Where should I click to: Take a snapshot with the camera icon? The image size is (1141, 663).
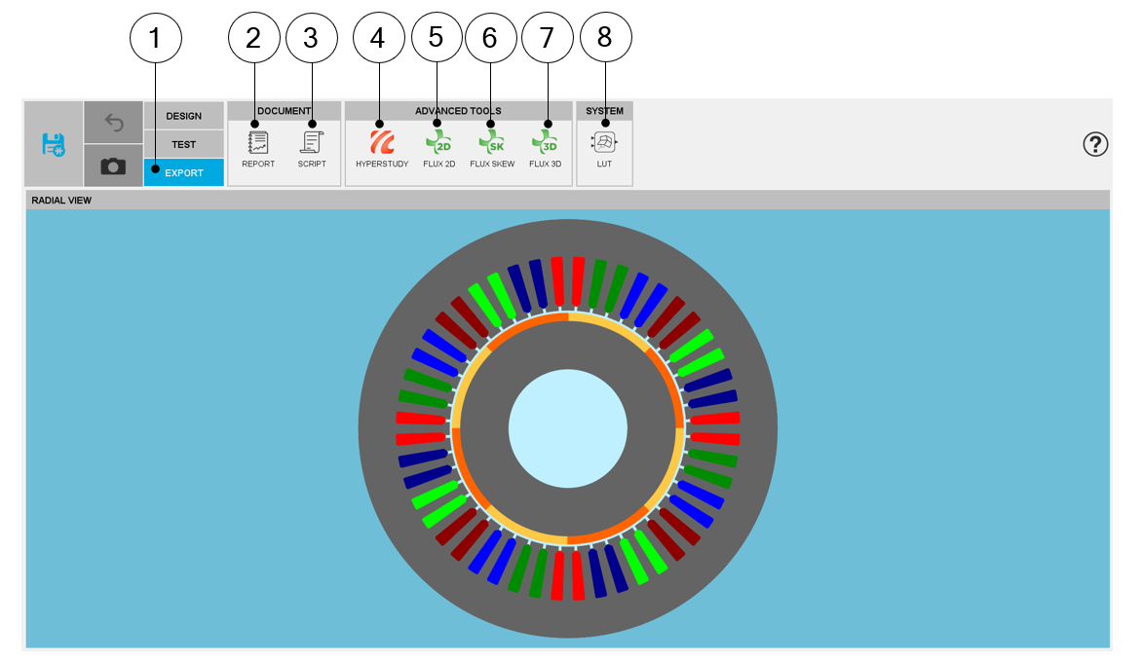[x=114, y=166]
